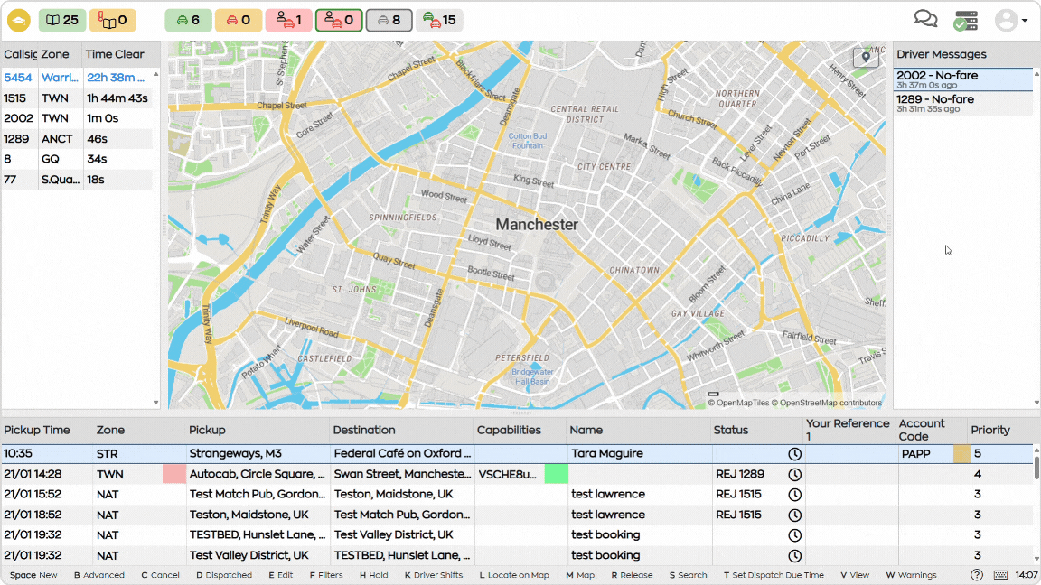The height and width of the screenshot is (585, 1041).
Task: Open F Filters shortcut
Action: (x=326, y=575)
